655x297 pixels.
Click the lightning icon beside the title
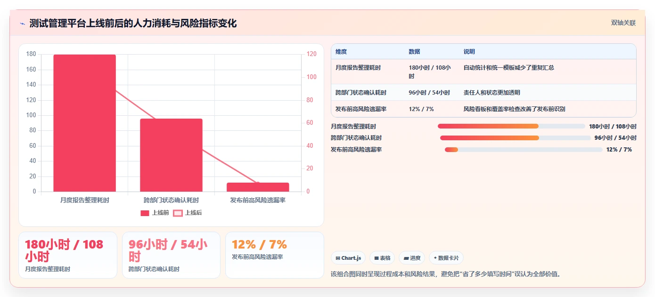(22, 24)
